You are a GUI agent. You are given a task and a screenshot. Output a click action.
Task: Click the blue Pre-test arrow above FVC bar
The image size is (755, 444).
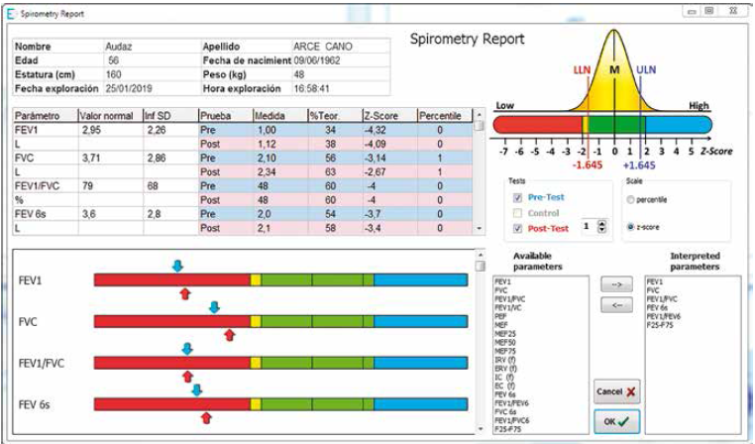(x=214, y=308)
